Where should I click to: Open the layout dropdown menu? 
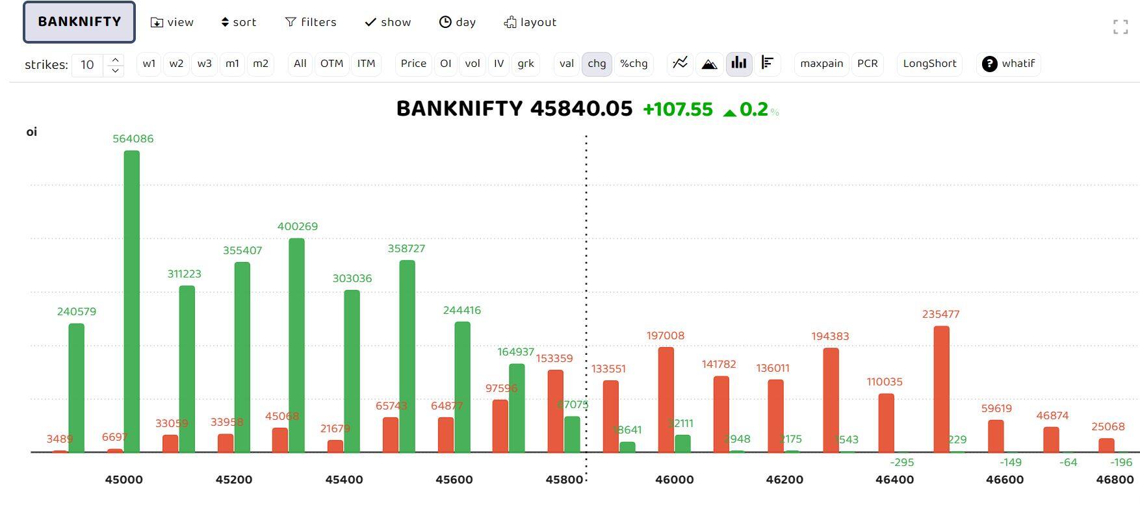(x=530, y=22)
